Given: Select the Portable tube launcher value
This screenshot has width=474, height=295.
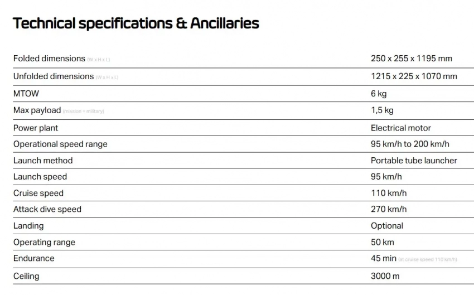Looking at the screenshot, I should (x=414, y=161).
